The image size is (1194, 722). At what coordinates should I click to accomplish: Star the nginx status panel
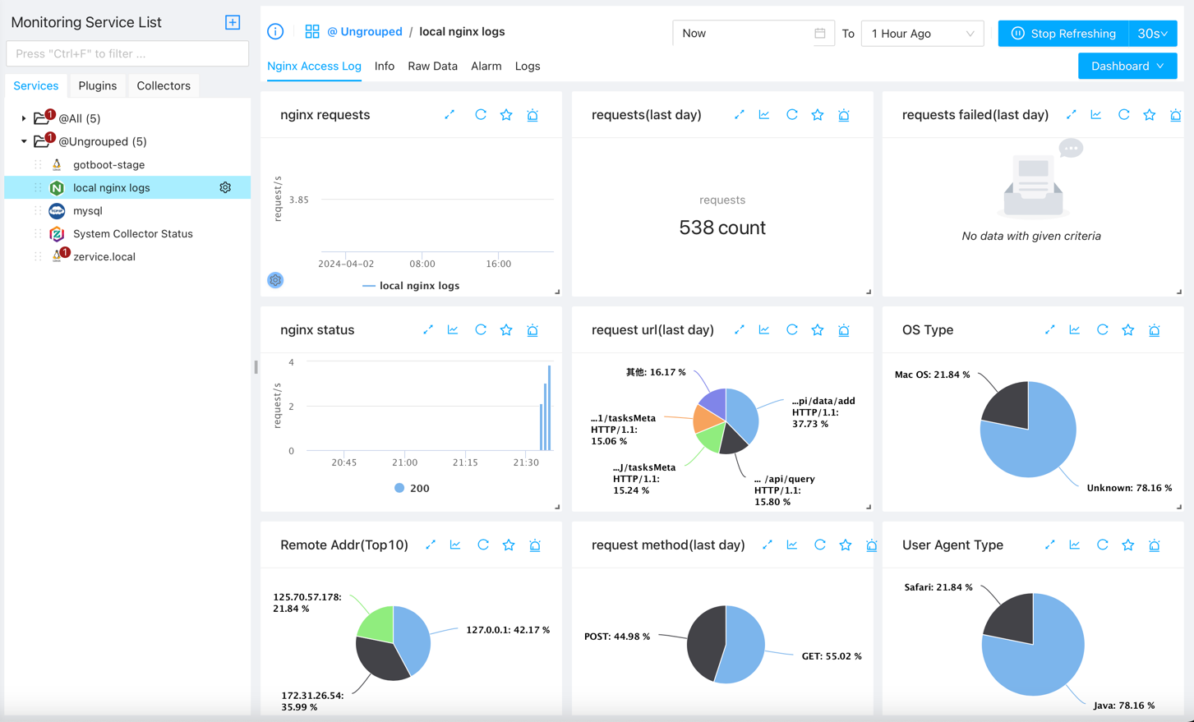pos(506,330)
